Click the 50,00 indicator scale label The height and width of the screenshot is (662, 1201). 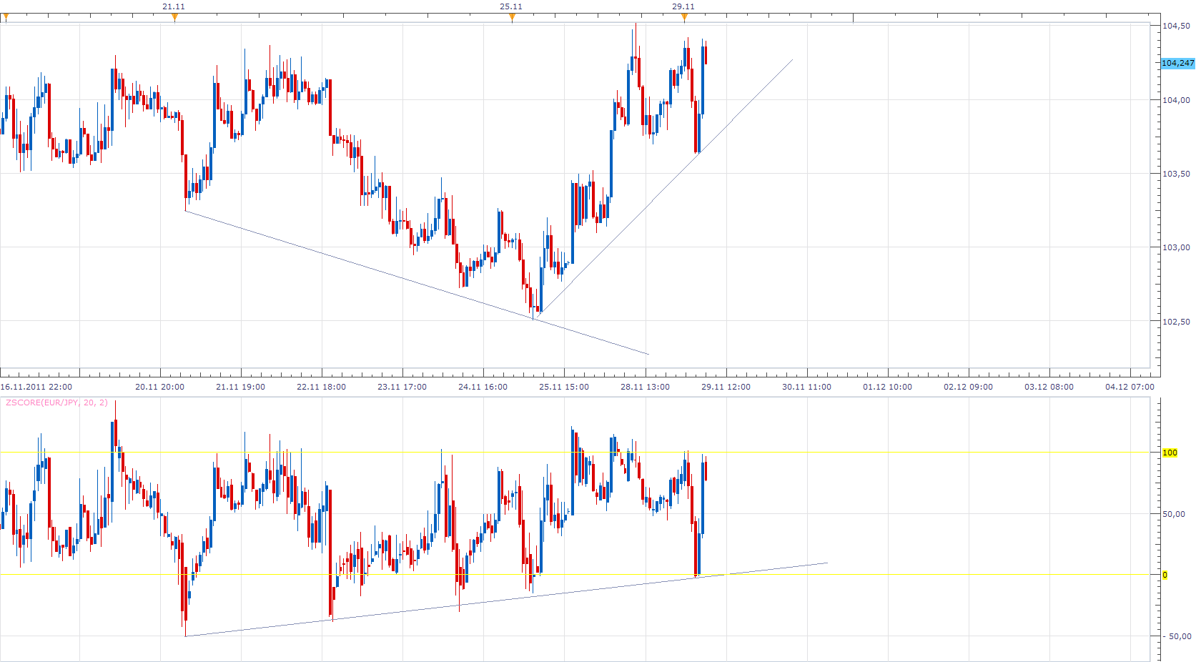[x=1174, y=514]
